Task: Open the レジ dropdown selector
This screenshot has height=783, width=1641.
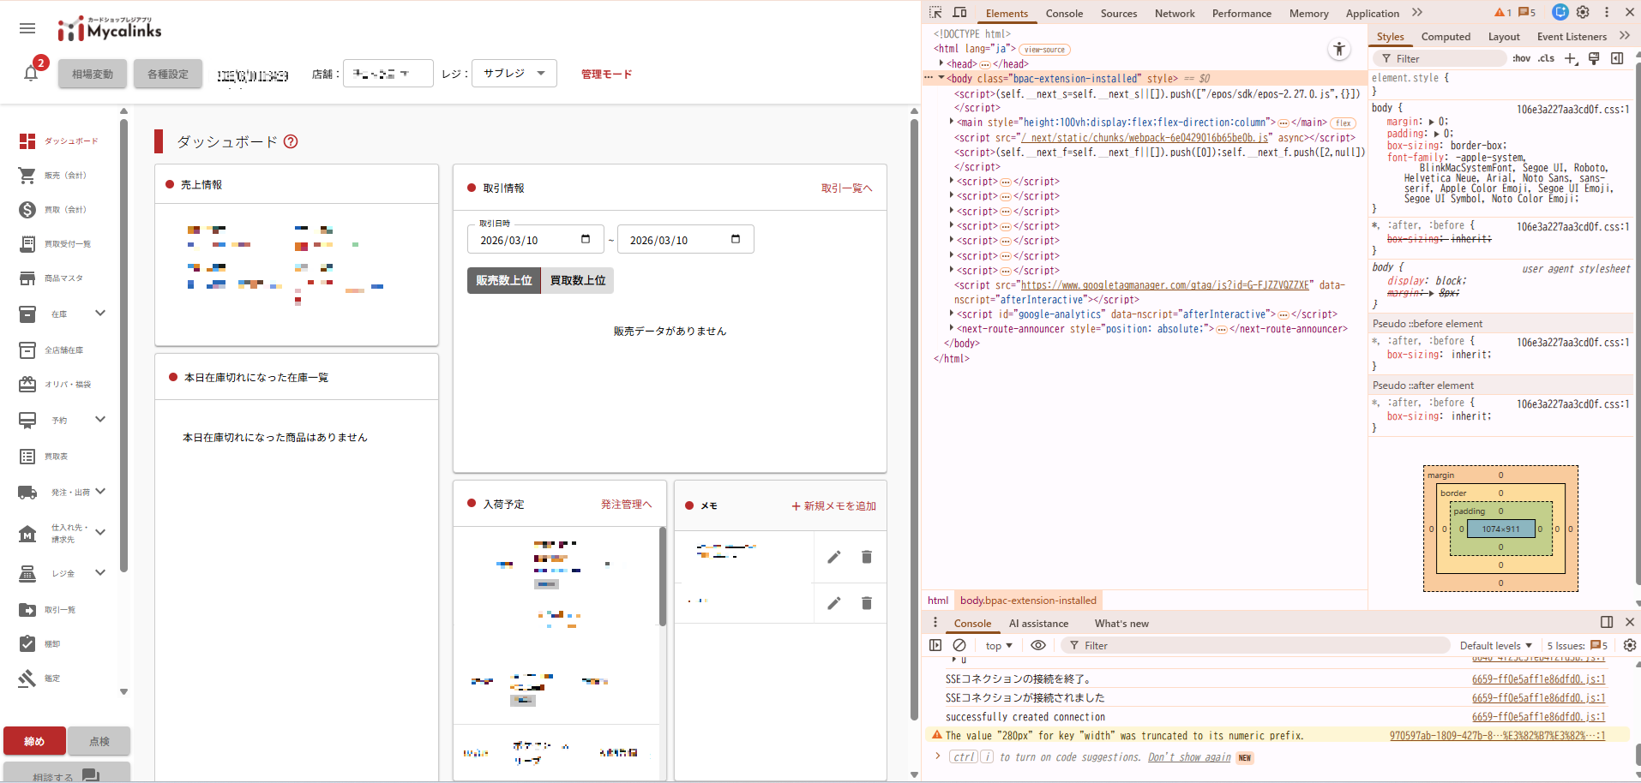Action: (x=514, y=74)
